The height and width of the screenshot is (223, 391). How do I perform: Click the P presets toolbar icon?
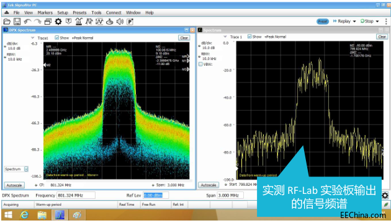pyautogui.click(x=130, y=22)
